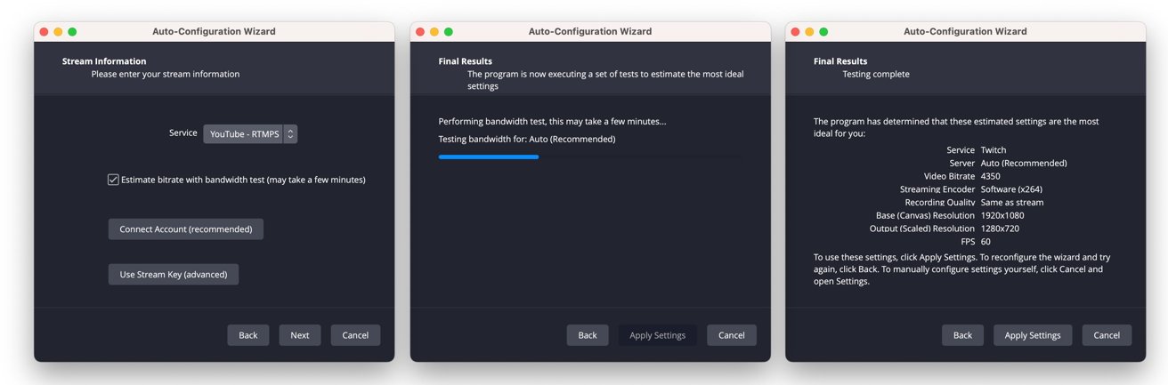Minimize the bandwidth testing window with yellow button
Viewport: 1168px width, 385px height.
(x=434, y=31)
